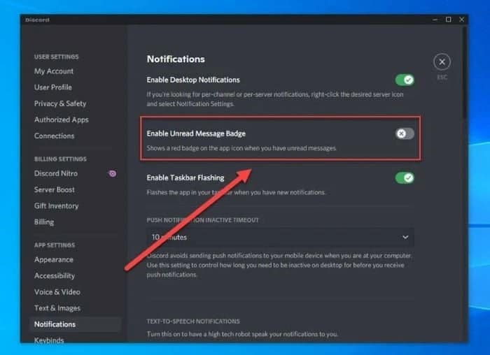Click the chevron arrow in timeout dropdown

pyautogui.click(x=405, y=237)
